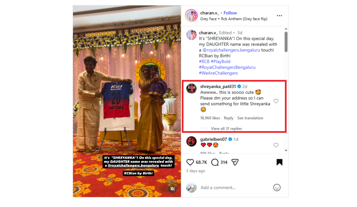The height and width of the screenshot is (207, 357).
Task: Toggle the saved bookmark icon
Action: [279, 162]
